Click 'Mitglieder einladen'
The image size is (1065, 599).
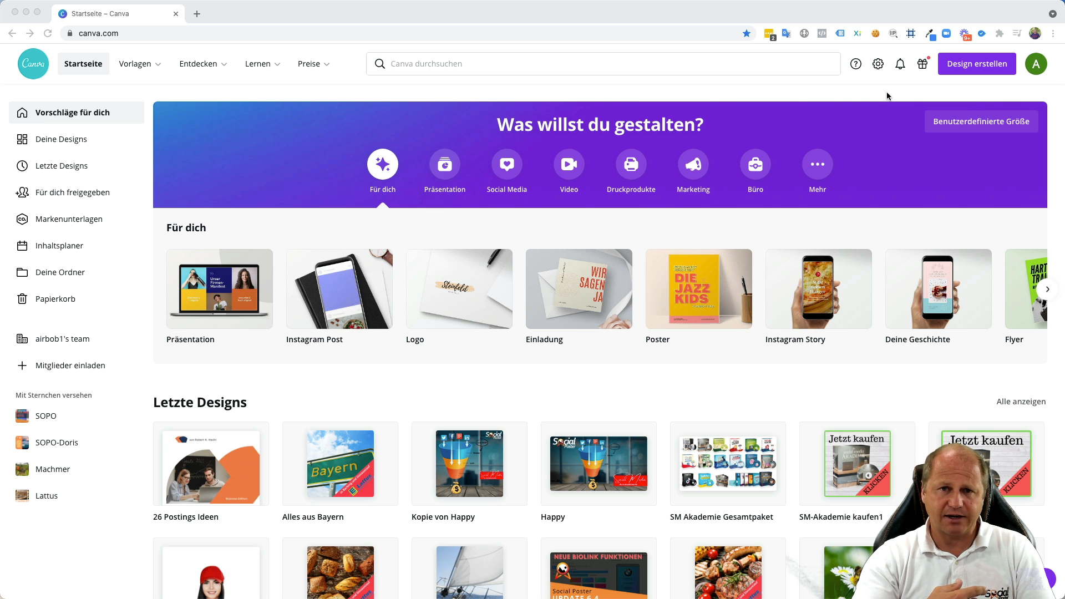pyautogui.click(x=77, y=366)
